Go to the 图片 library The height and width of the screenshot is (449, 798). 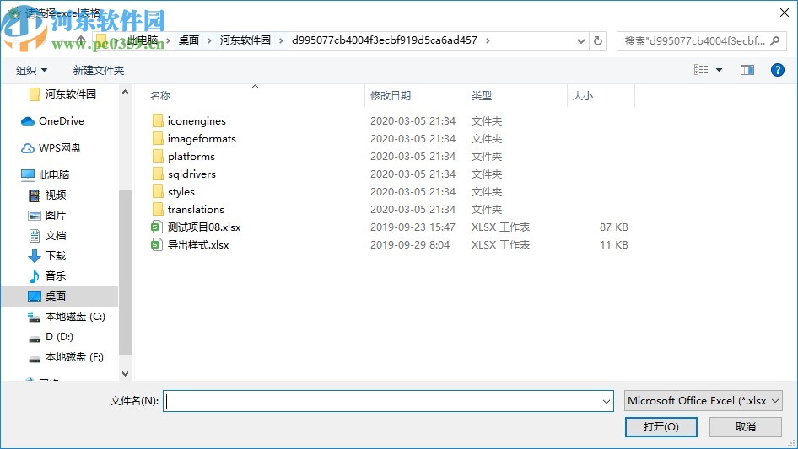tap(47, 215)
